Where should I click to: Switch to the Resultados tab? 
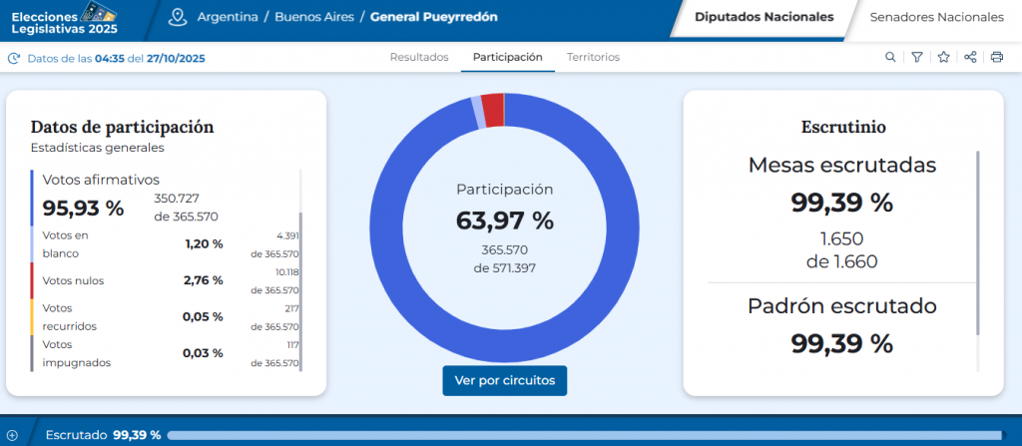point(418,57)
